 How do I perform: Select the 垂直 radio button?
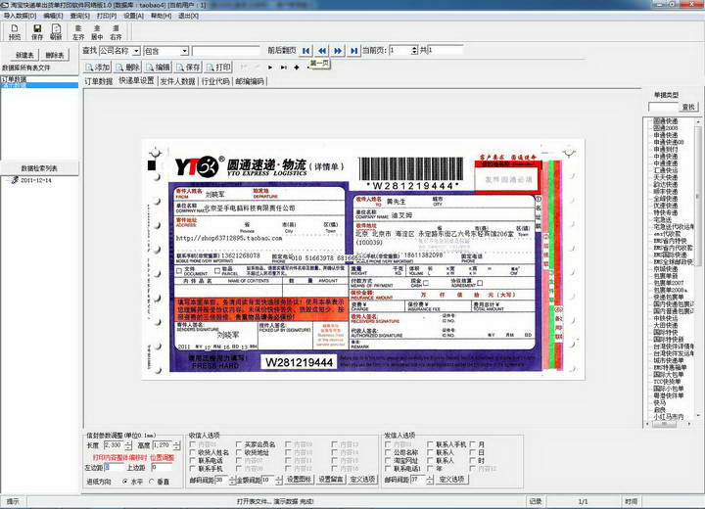[153, 482]
